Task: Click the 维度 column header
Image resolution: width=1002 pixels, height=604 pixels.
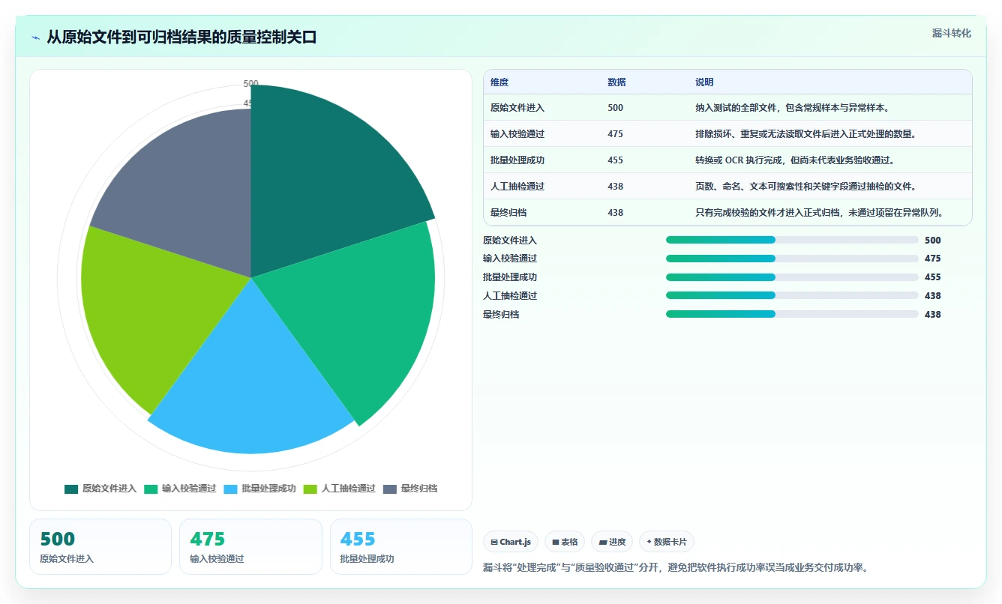Action: click(x=499, y=82)
